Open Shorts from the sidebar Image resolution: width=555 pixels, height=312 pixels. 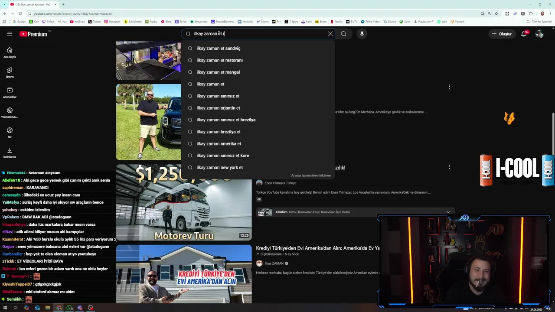click(x=10, y=72)
